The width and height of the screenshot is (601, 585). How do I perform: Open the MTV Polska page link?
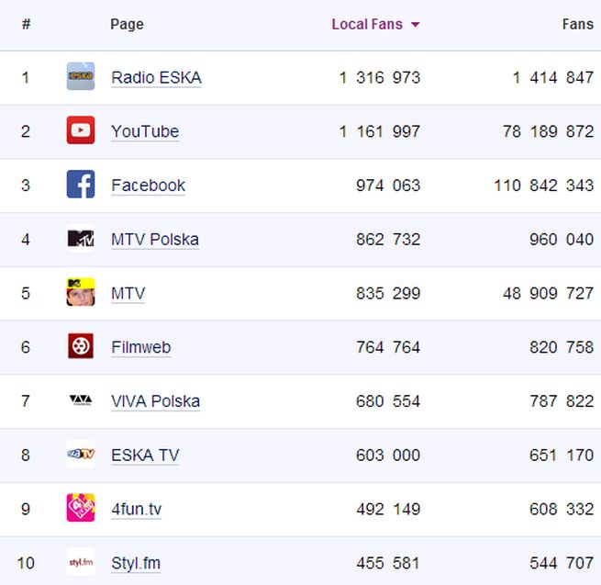[154, 240]
